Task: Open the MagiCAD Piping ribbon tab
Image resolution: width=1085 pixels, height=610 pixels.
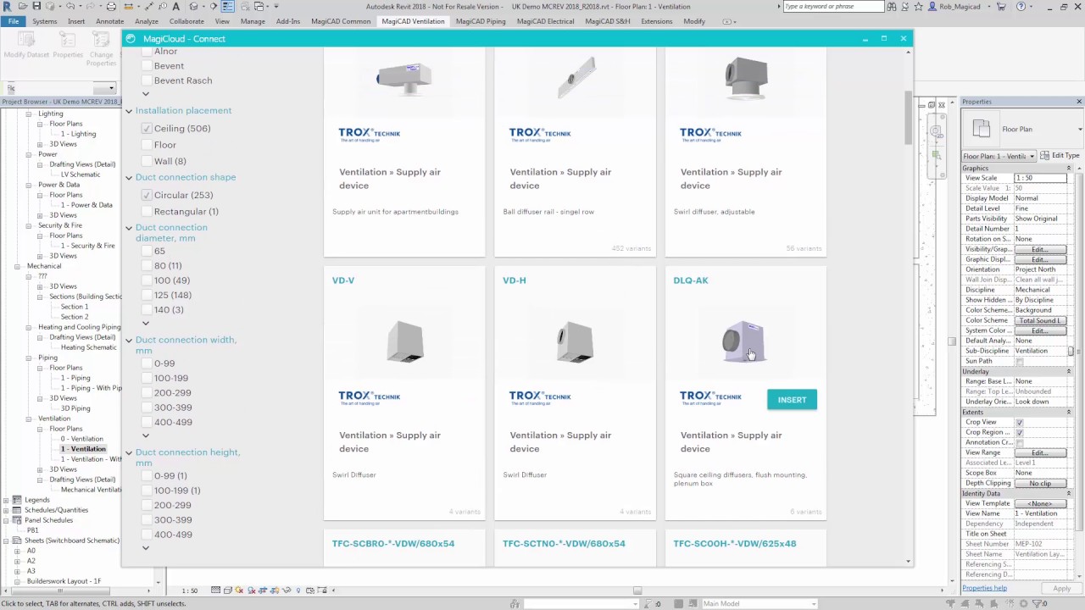Action: [481, 21]
